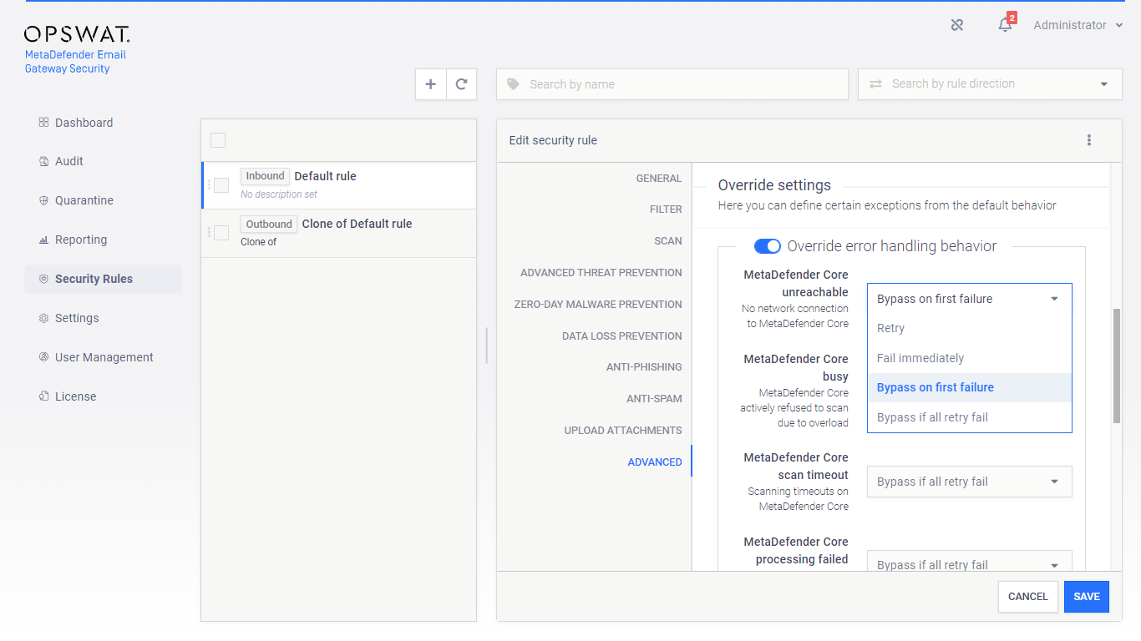Click the Inbound direction tag
Image resolution: width=1141 pixels, height=641 pixels.
tap(265, 176)
